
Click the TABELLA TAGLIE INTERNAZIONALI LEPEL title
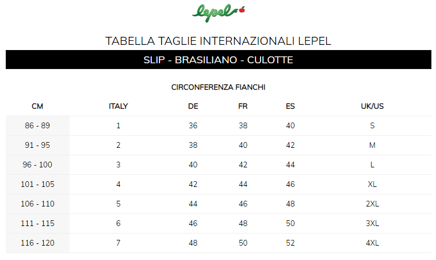pos(218,41)
